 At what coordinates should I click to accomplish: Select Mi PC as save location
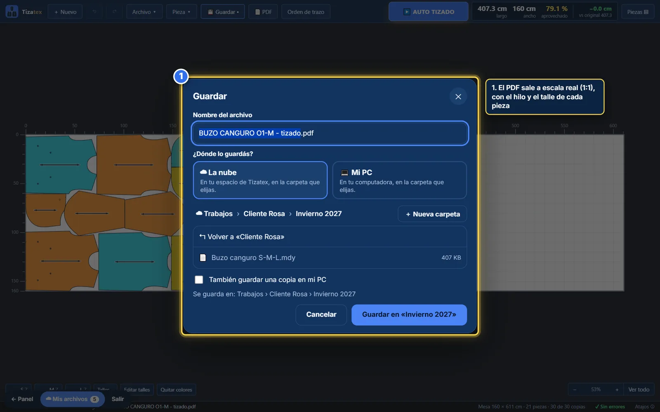[399, 180]
